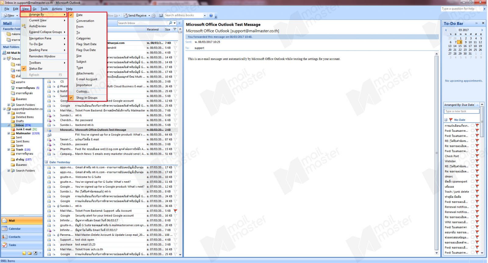Click the forwarded message info bar

click(x=312, y=37)
